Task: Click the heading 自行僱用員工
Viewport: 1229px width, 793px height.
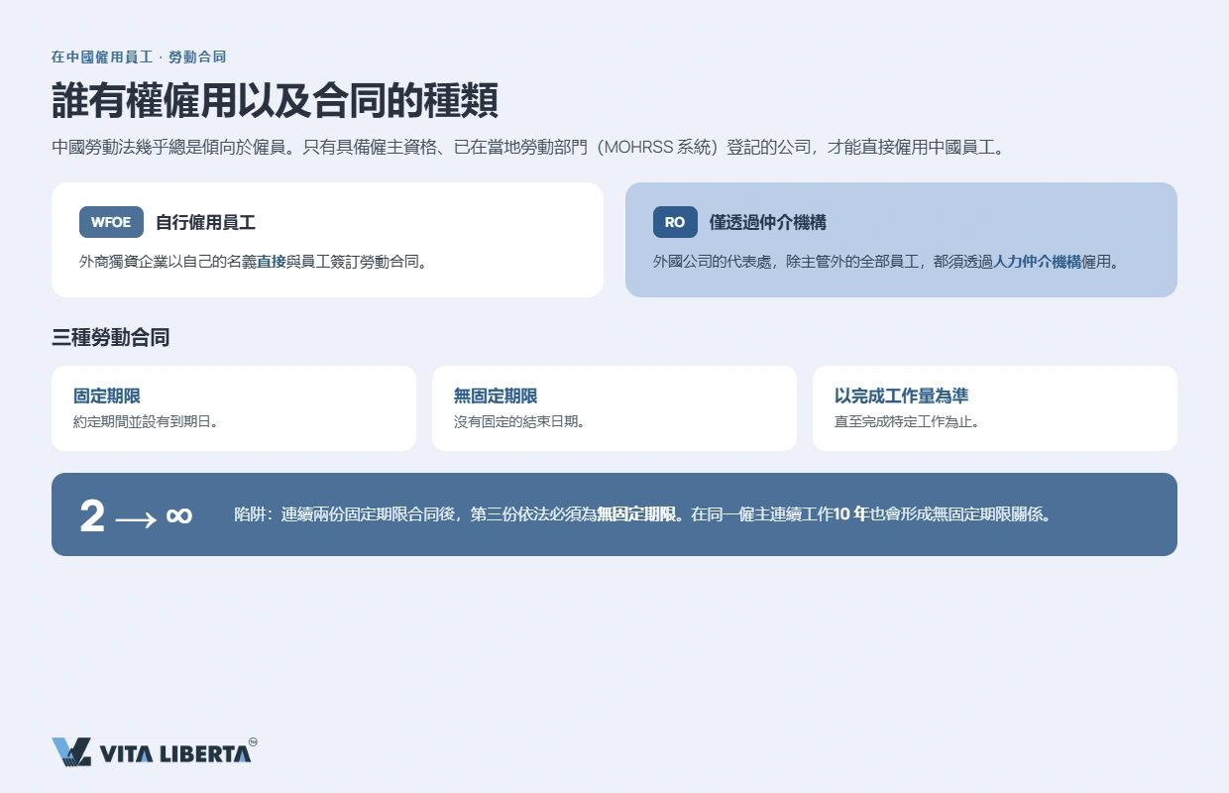Action: tap(206, 222)
